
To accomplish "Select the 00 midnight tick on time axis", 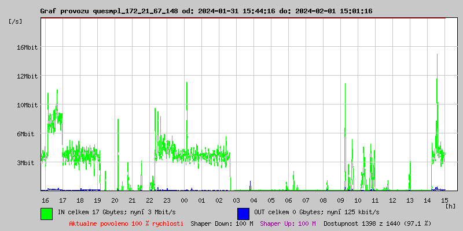I will click(x=184, y=200).
